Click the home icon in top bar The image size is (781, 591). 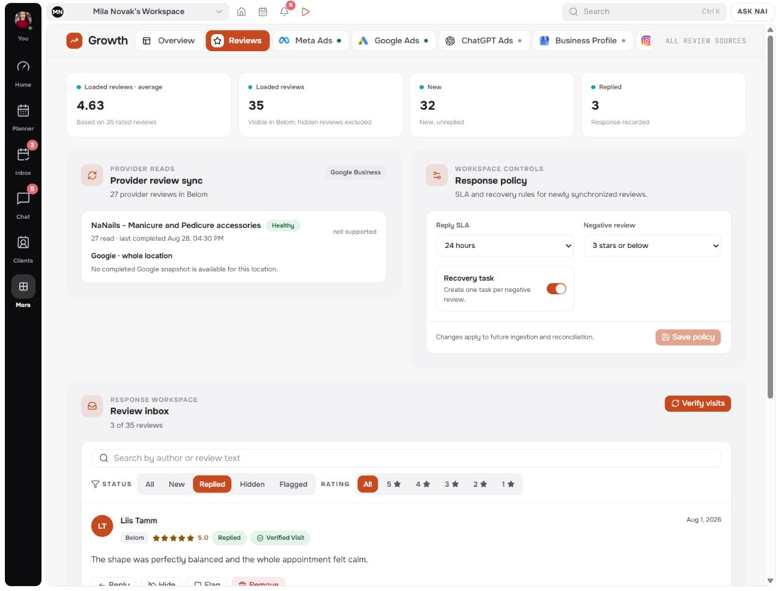tap(242, 12)
